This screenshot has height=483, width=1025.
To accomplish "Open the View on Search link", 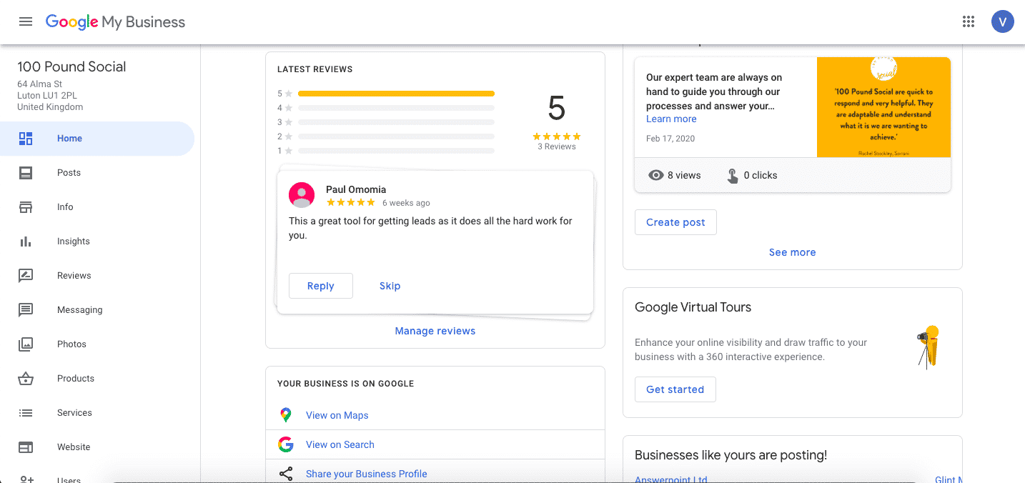I will (x=340, y=444).
